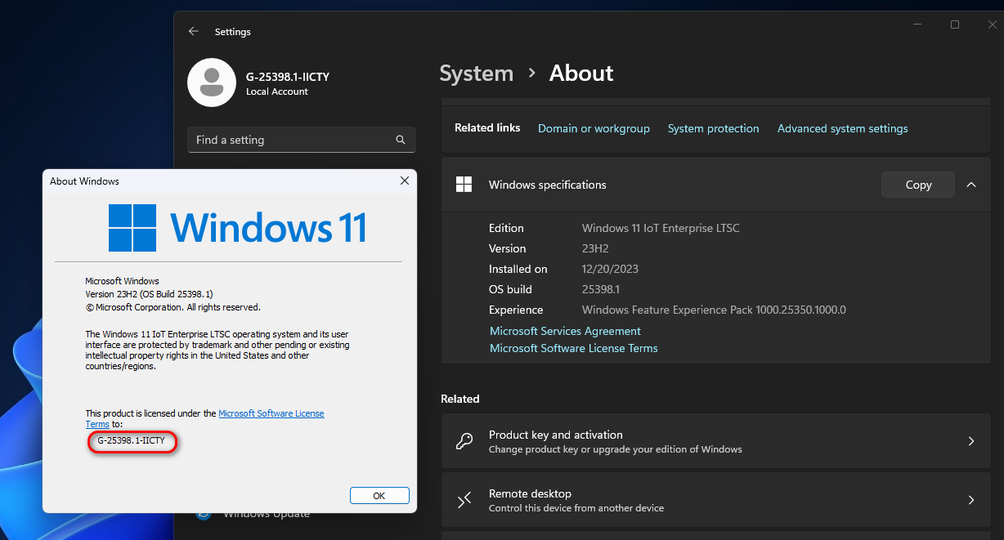Image resolution: width=1004 pixels, height=540 pixels.
Task: Click the Windows 11 logo in About Windows
Action: pyautogui.click(x=237, y=227)
